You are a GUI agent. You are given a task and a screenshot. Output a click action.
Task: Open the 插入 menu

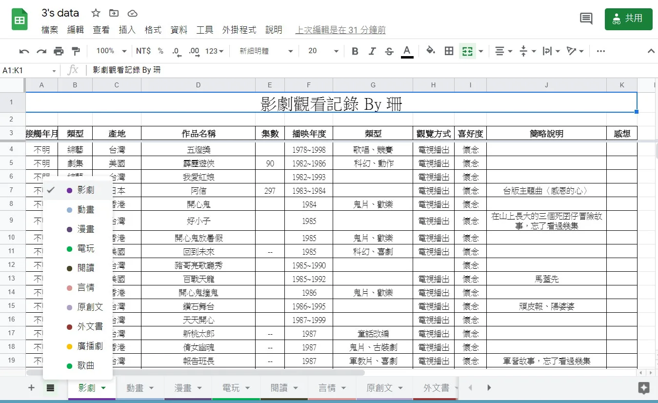tap(127, 30)
